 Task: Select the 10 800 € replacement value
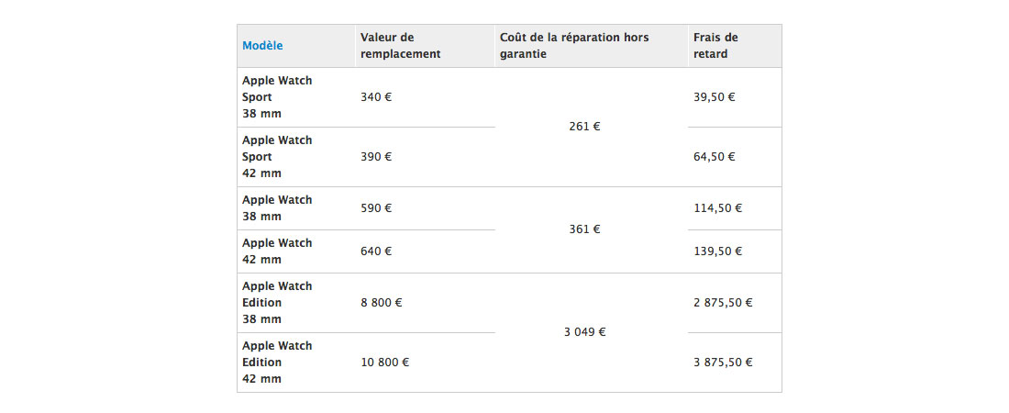(x=385, y=363)
